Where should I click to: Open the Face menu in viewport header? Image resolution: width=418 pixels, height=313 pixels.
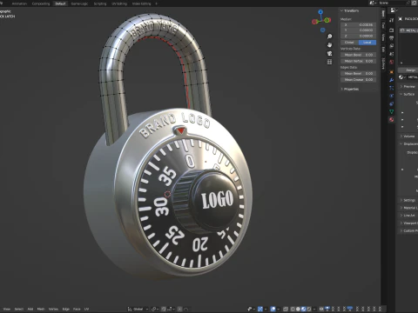(77, 309)
